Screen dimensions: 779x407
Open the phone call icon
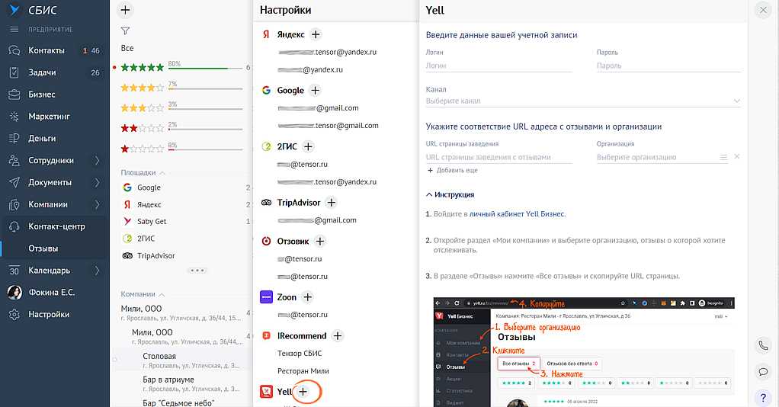[x=763, y=345]
